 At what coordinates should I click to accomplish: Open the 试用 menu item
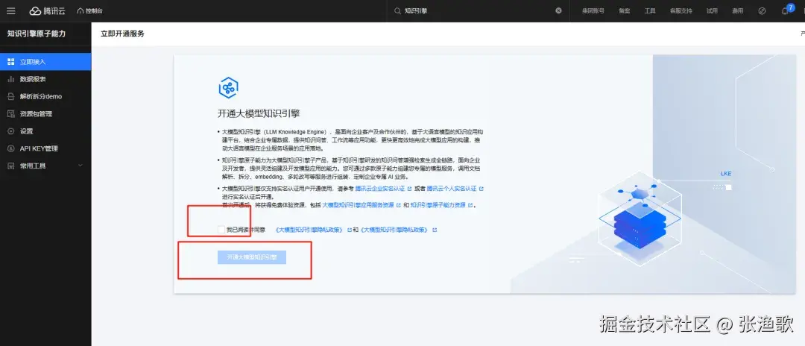[712, 10]
